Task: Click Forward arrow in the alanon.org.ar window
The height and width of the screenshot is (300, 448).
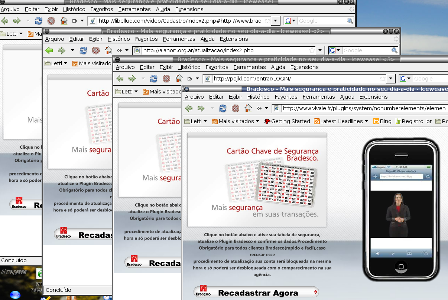Action: [x=62, y=50]
